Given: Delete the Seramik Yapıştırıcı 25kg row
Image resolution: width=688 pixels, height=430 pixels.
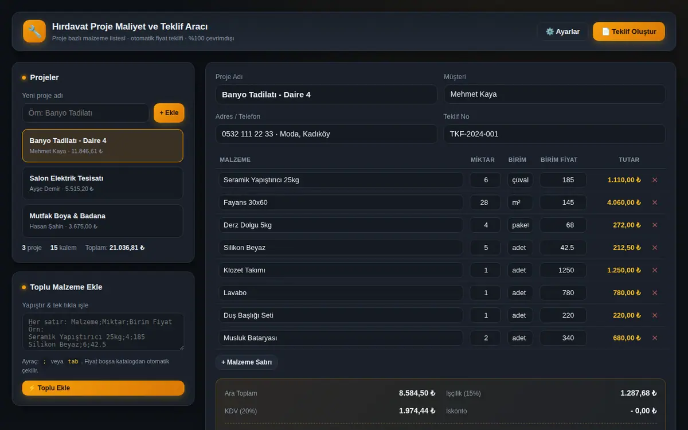Looking at the screenshot, I should [x=655, y=180].
